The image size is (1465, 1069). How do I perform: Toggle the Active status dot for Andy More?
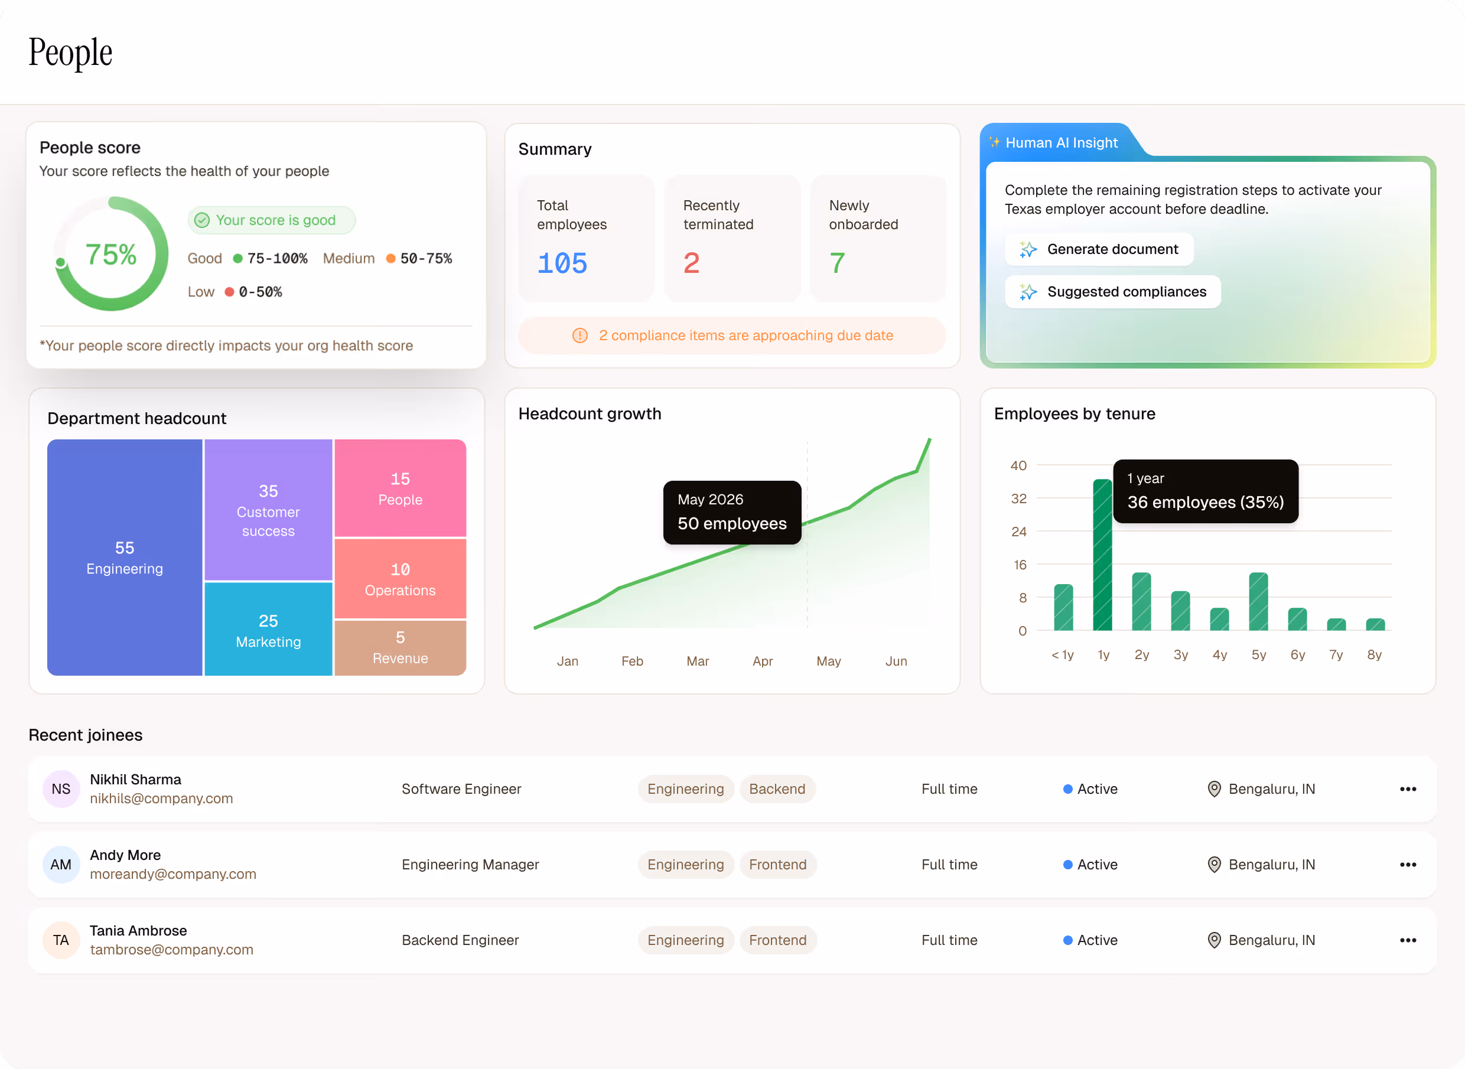[1067, 865]
